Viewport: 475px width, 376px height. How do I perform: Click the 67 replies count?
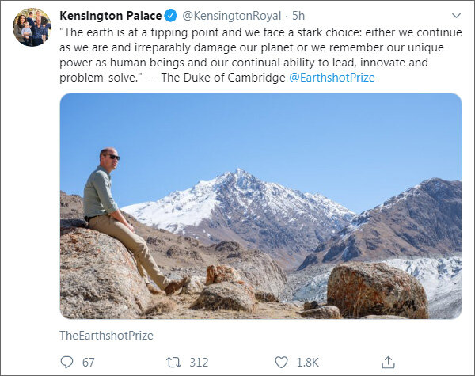[88, 362]
